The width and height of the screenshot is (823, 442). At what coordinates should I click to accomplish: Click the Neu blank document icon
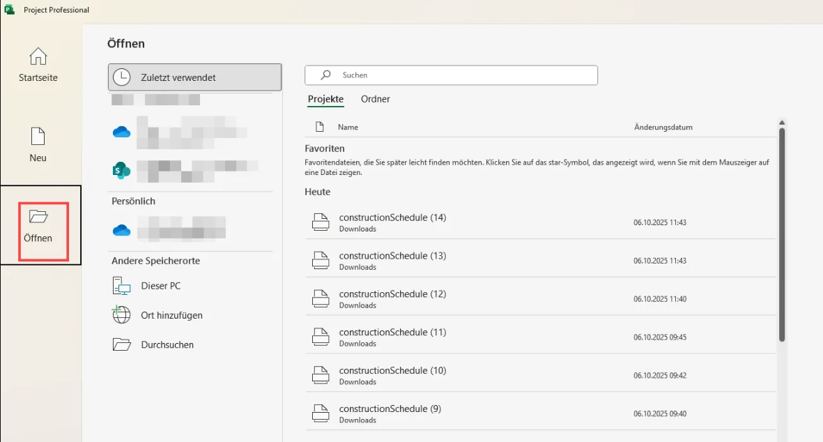coord(38,136)
